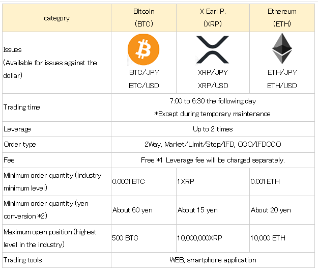Click the orange Bitcoin logo icon
This screenshot has width=318, height=271.
(x=143, y=49)
